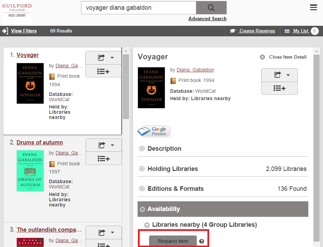The image size is (323, 247).
Task: Click the View Filters arrow icon
Action: click(x=5, y=31)
